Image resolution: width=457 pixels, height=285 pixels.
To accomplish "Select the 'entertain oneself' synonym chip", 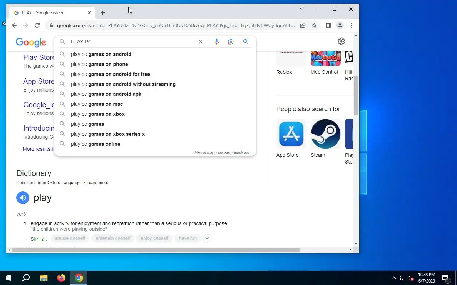I will (113, 238).
